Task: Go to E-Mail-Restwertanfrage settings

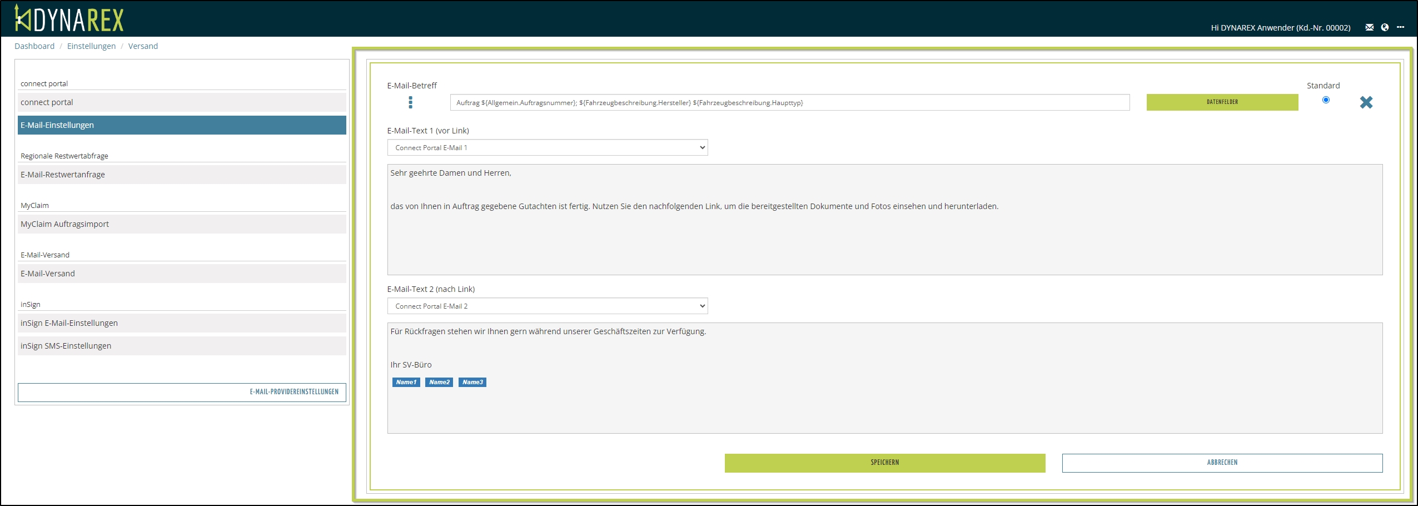Action: coord(182,175)
